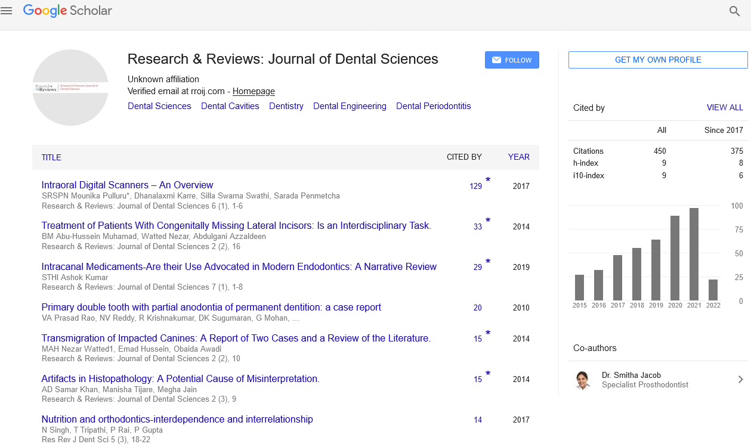
Task: Expand co-author Dr. Smitha Jacob chevron
Action: pos(740,380)
